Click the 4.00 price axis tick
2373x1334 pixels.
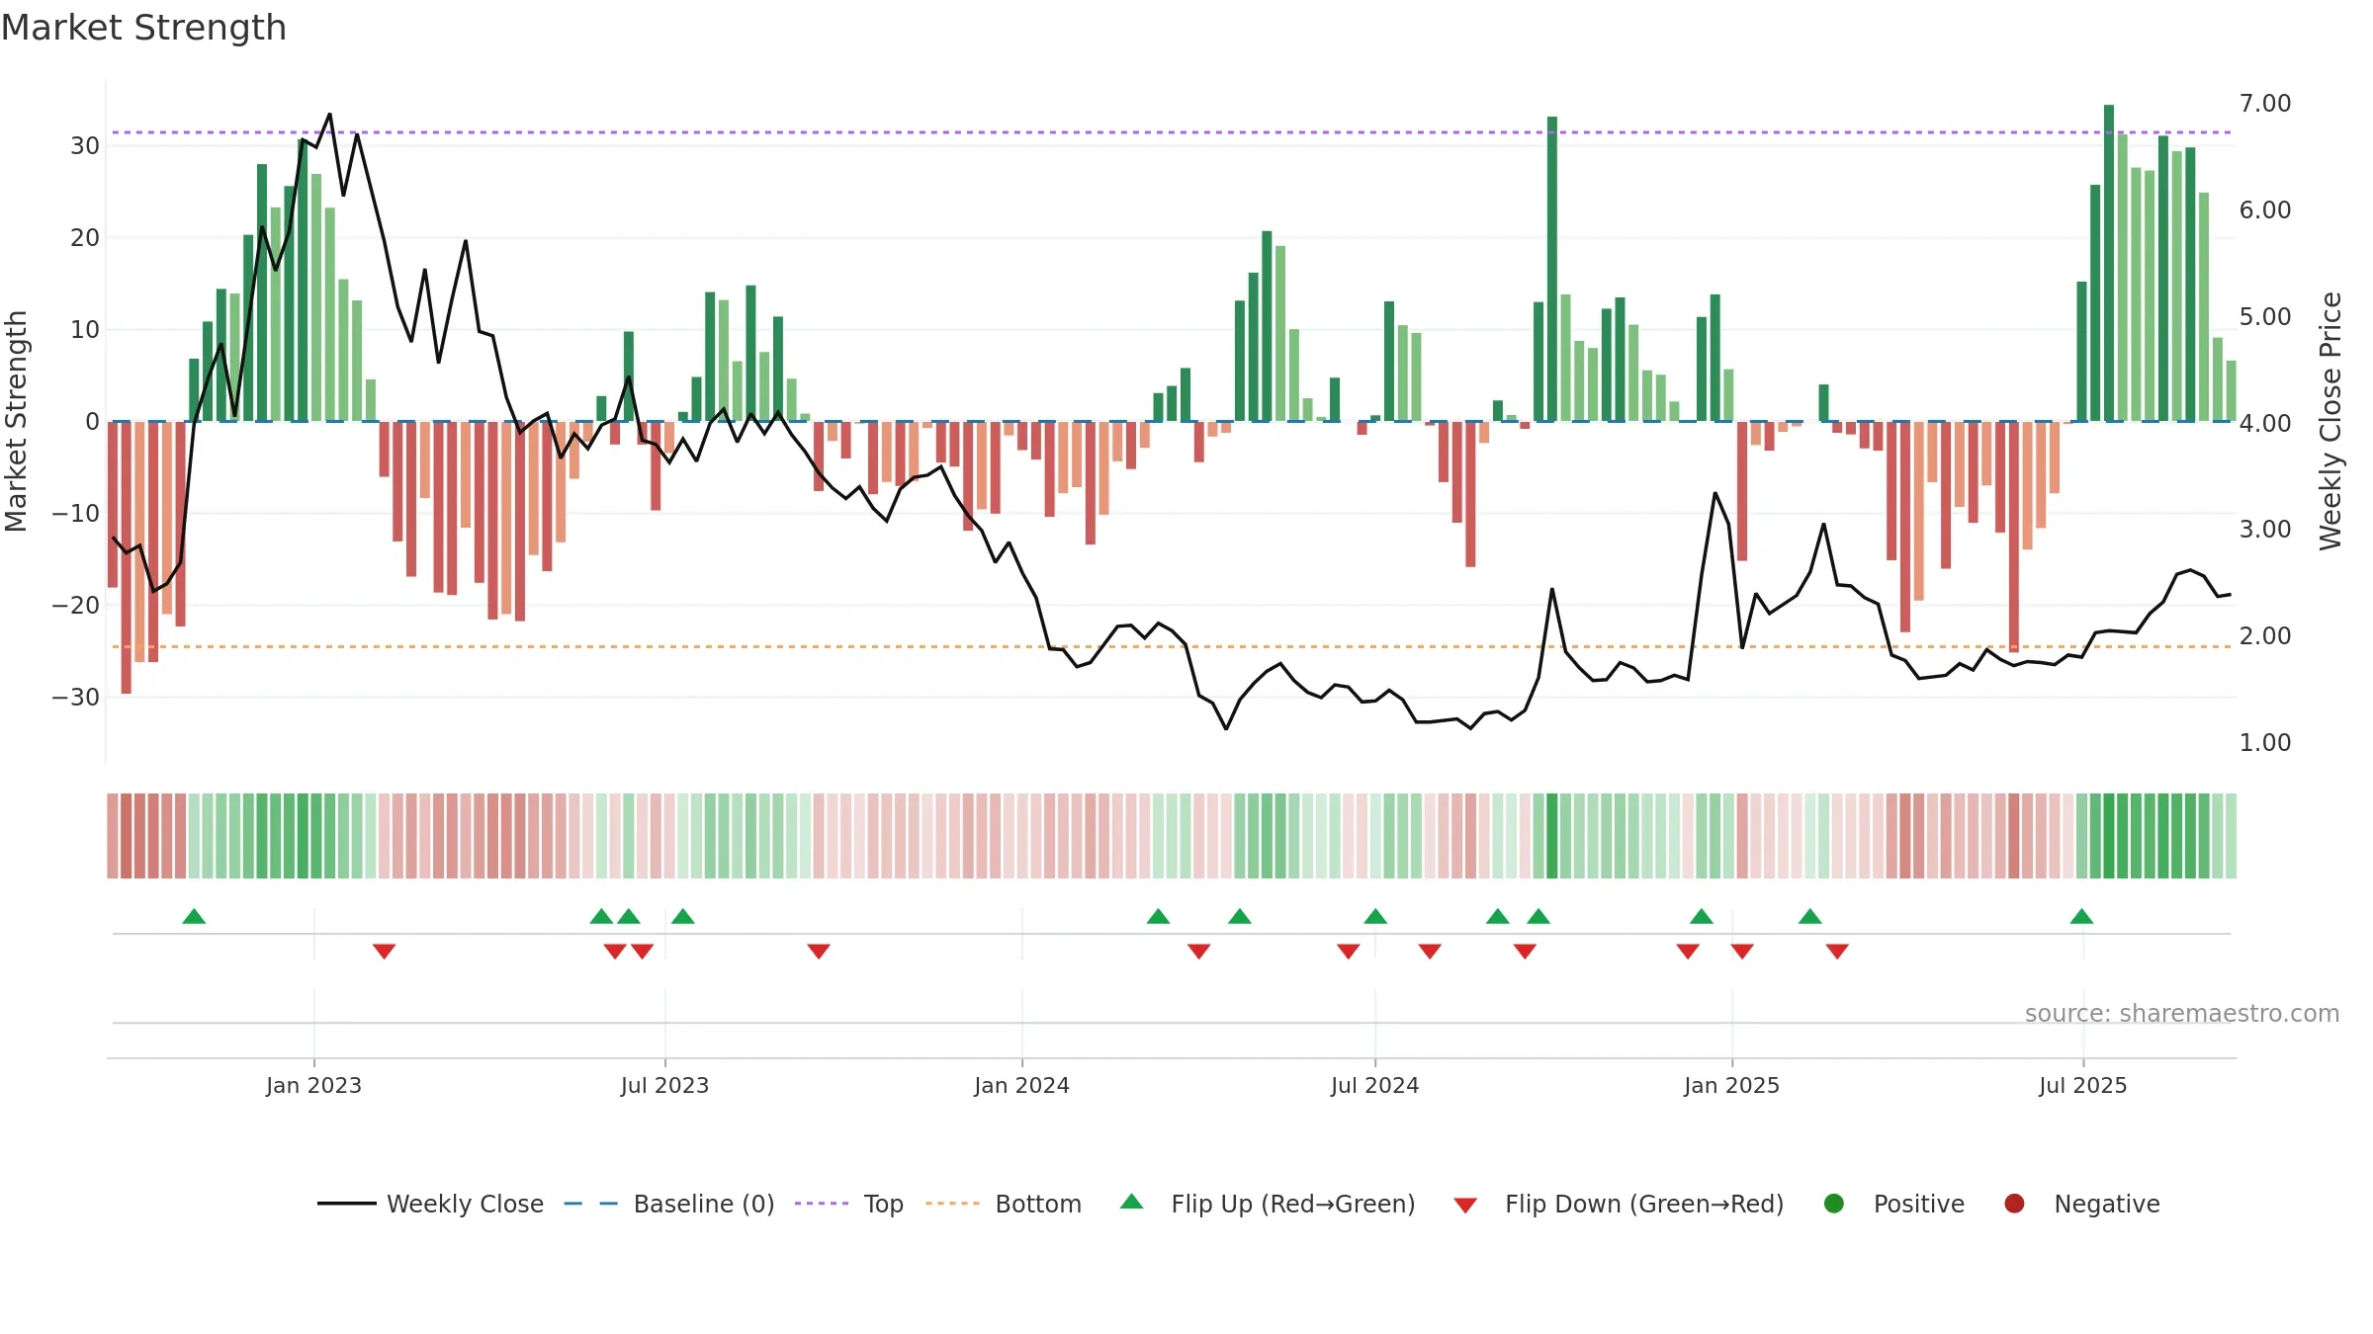[x=2265, y=423]
